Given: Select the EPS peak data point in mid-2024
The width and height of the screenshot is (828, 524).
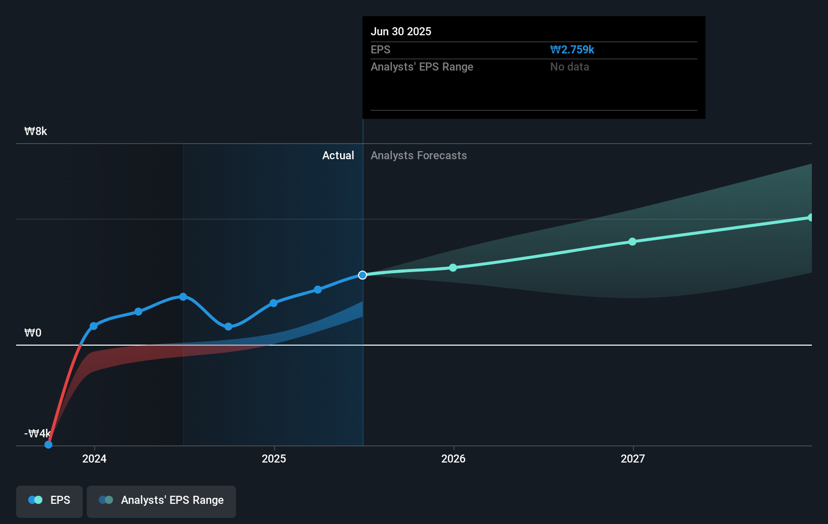Looking at the screenshot, I should pos(183,297).
